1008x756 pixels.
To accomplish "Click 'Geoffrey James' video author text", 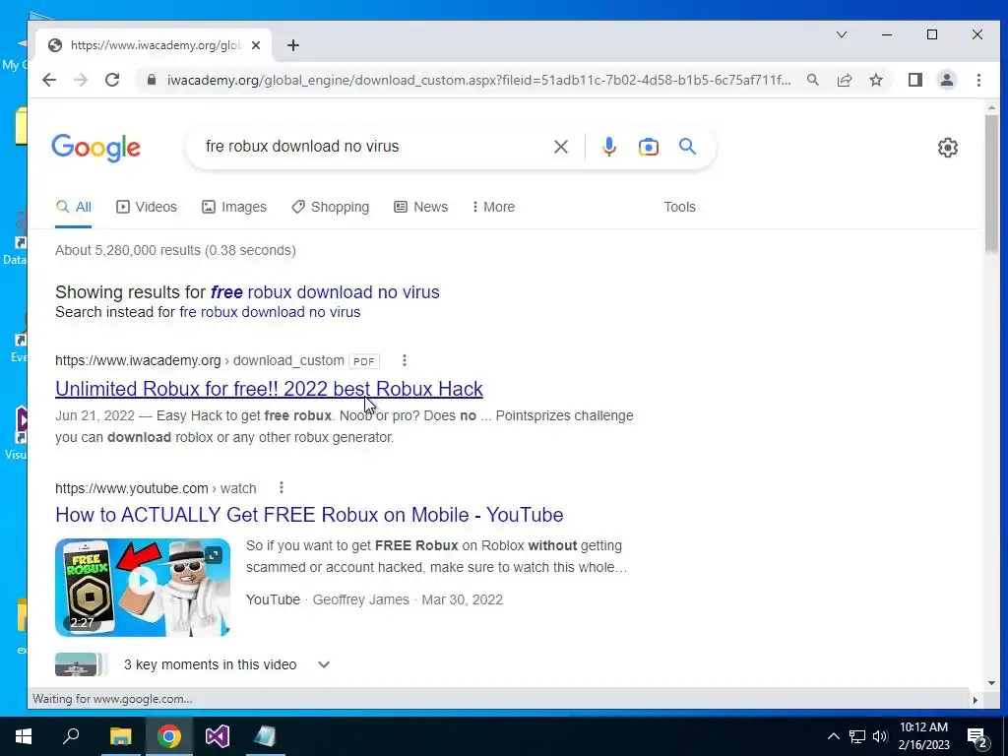I will tap(360, 599).
